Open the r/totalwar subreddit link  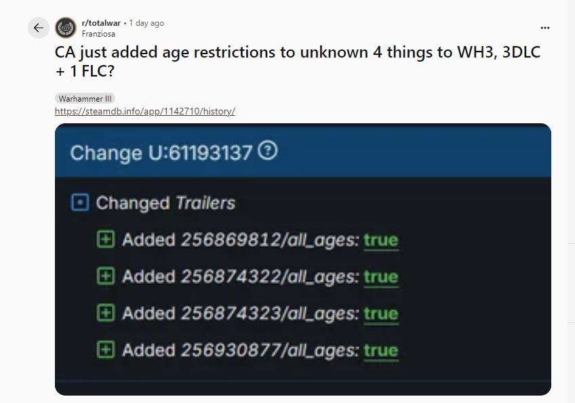pos(101,23)
